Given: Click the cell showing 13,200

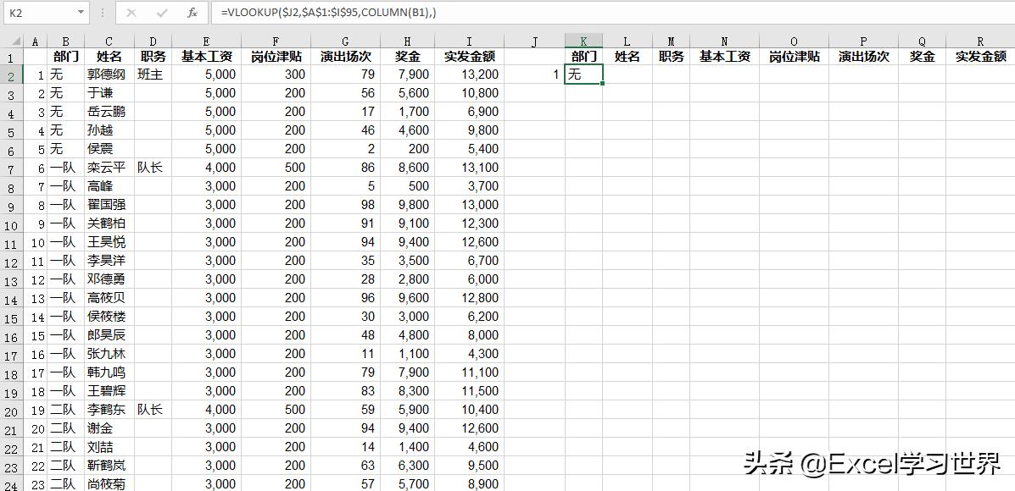Looking at the screenshot, I should pyautogui.click(x=469, y=74).
